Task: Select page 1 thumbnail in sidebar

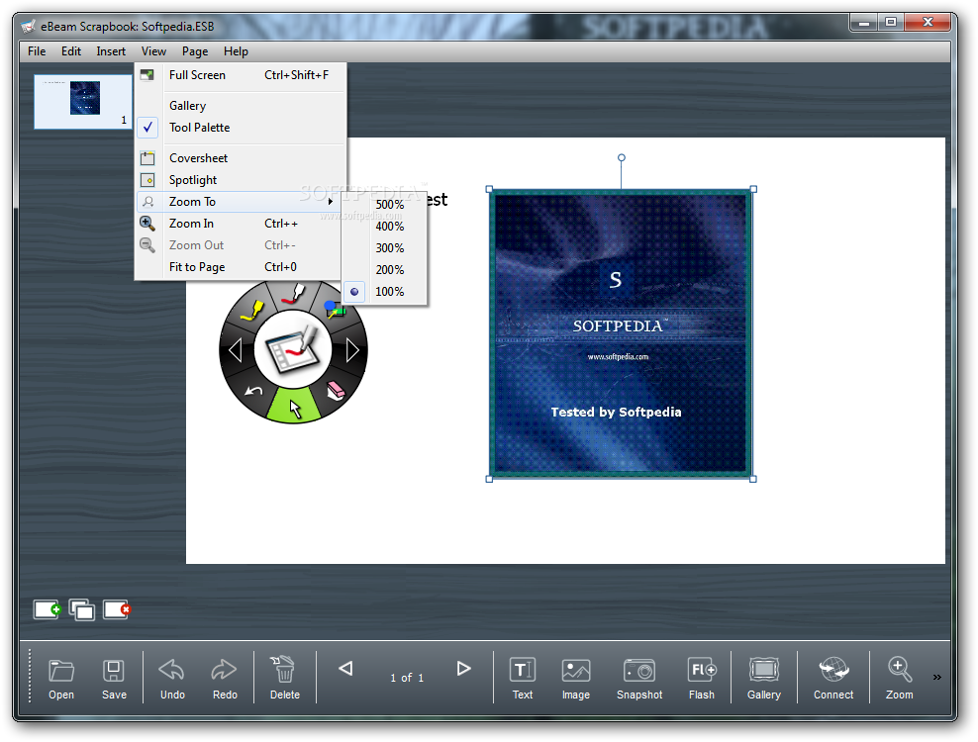Action: click(83, 102)
